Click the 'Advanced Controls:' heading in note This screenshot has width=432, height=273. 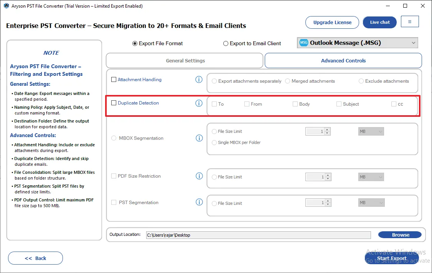33,135
